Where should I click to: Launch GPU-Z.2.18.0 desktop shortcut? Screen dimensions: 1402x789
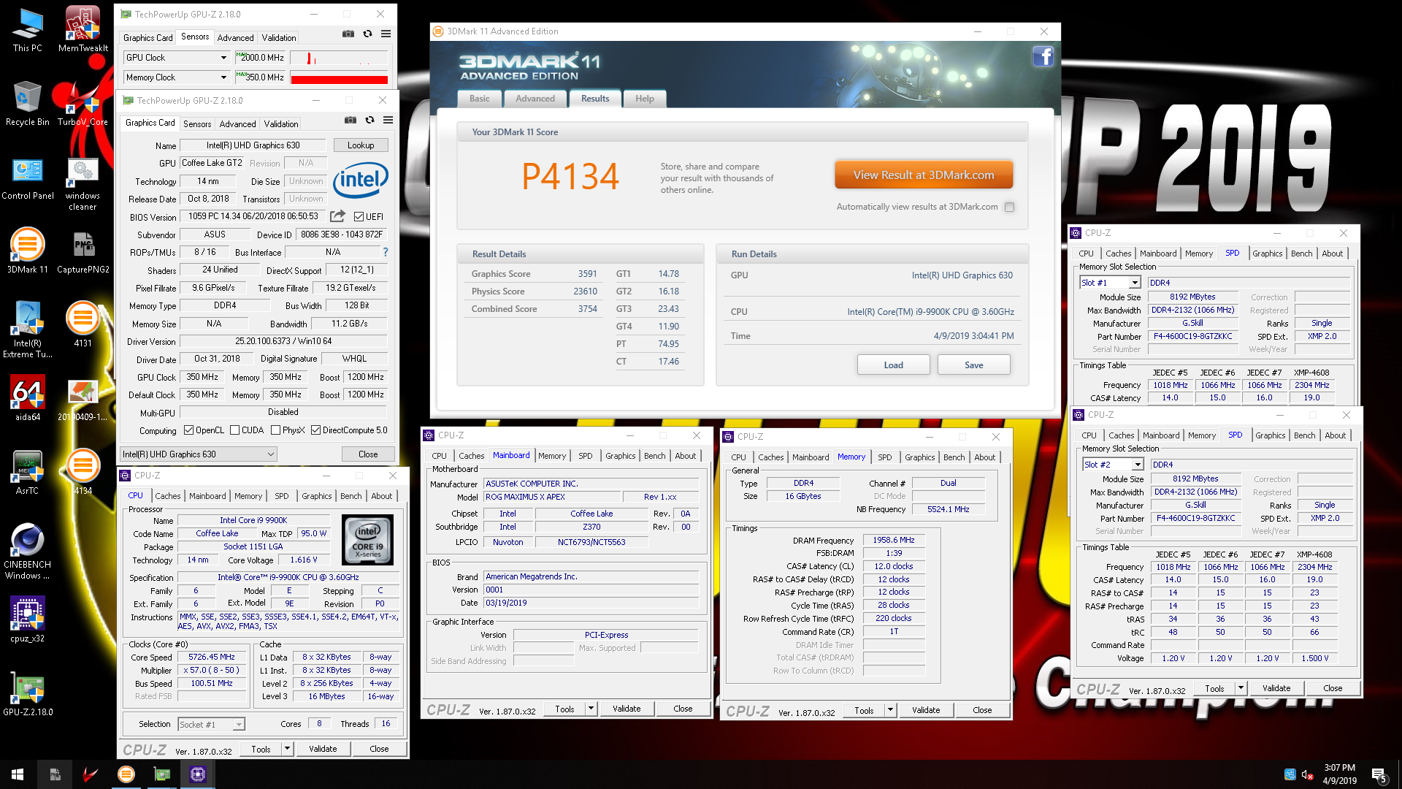click(27, 694)
